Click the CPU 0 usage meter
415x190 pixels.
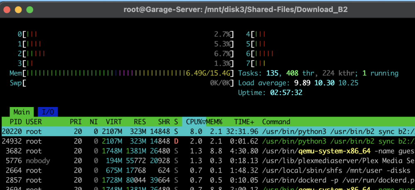126,34
